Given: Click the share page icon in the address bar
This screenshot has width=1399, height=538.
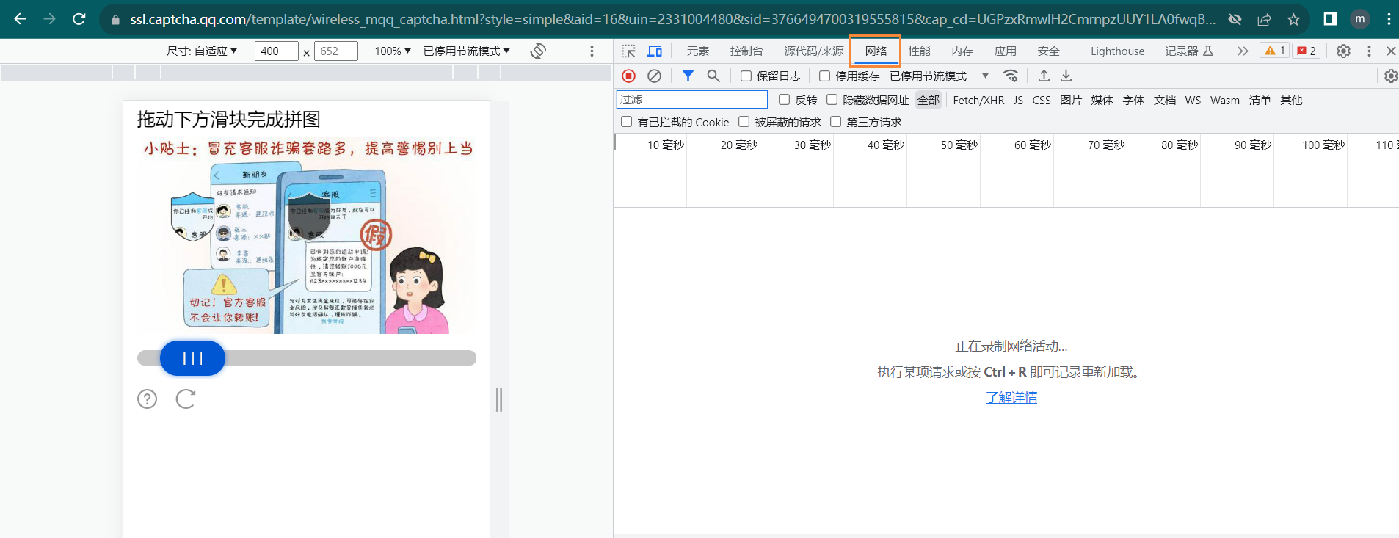Looking at the screenshot, I should [x=1264, y=20].
